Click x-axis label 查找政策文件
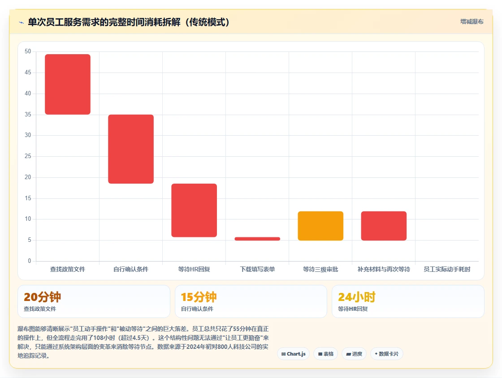The height and width of the screenshot is (378, 502). [x=68, y=269]
